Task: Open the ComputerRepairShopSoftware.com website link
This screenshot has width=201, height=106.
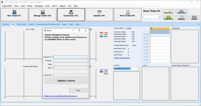Action: (x=61, y=96)
